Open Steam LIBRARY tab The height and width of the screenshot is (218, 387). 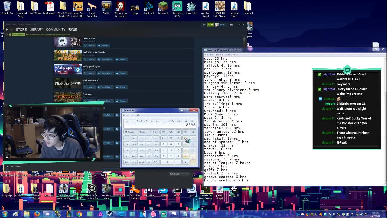point(36,29)
